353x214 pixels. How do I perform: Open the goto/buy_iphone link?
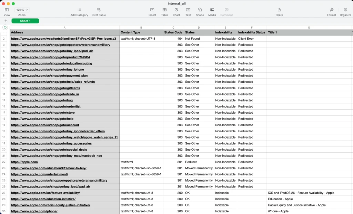coord(48,70)
